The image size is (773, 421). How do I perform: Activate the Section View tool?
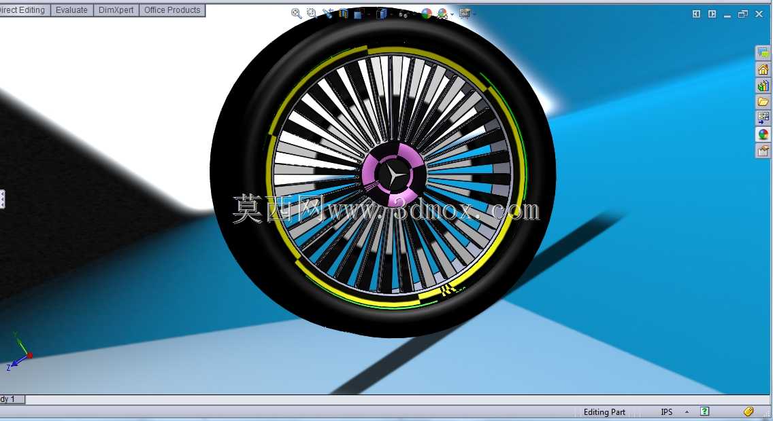[x=343, y=14]
